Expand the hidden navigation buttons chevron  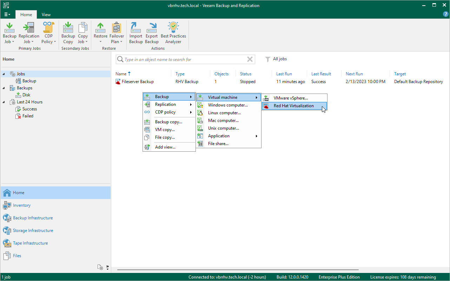[x=107, y=267]
